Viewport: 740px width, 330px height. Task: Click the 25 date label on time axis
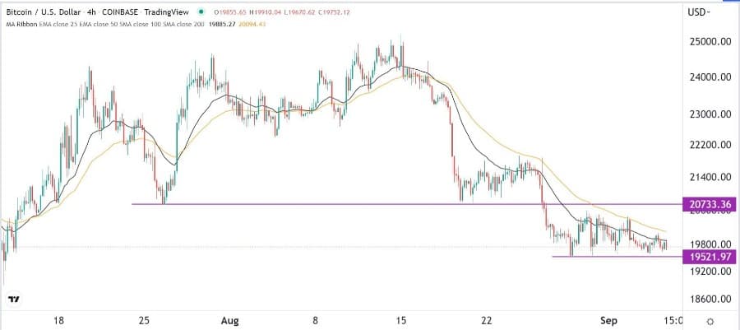point(143,322)
